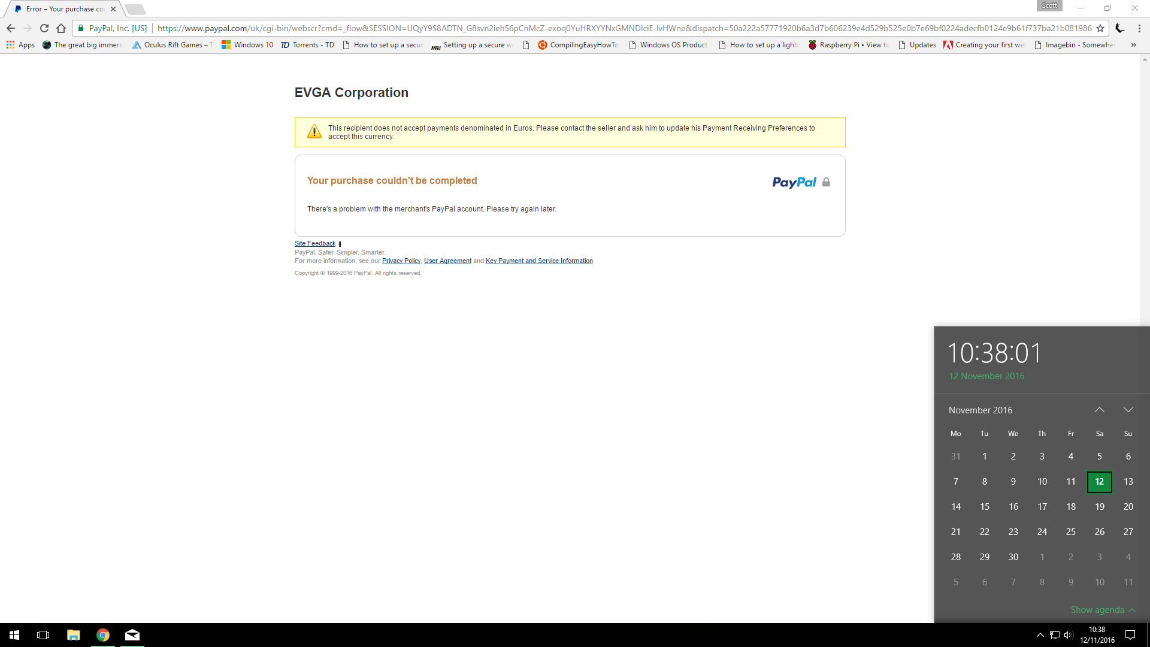Screen dimensions: 1150x647
Task: Open the Windows Start menu
Action: [x=14, y=635]
